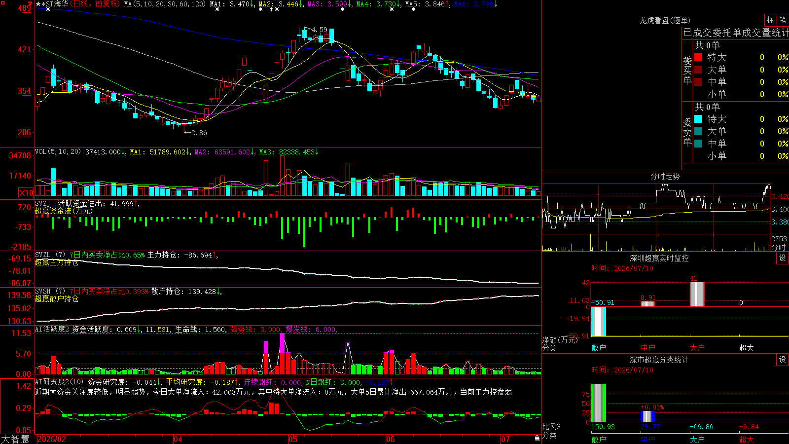789x444 pixels.
Task: Click the 龙虎看盘(逐单) panel title
Action: click(665, 20)
